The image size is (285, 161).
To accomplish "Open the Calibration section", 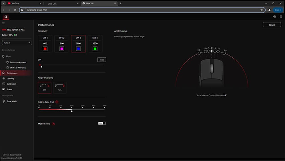I will 11,84.
